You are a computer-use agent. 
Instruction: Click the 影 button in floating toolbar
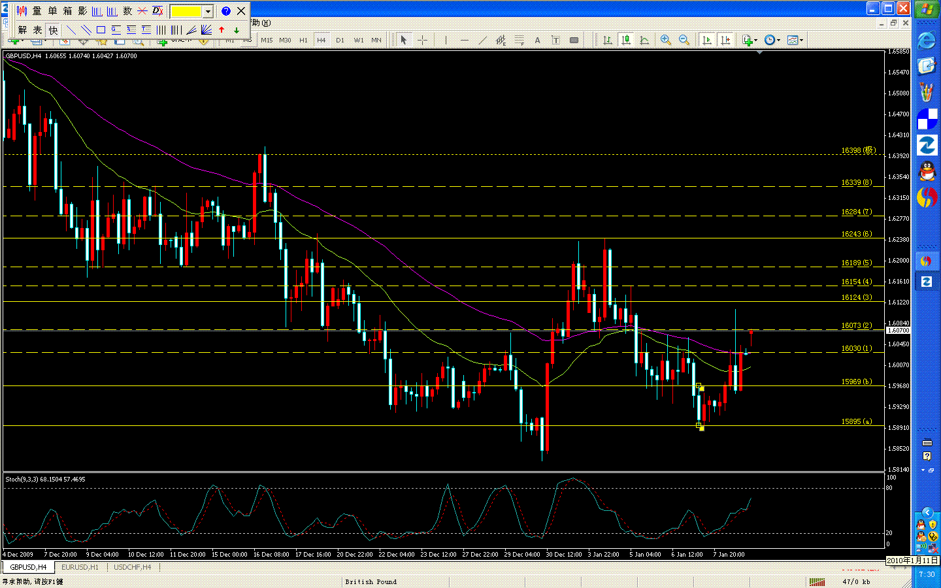point(82,11)
